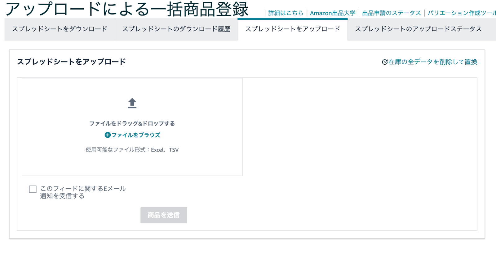Screen dimensions: 496x257
Task: Switch to スプレッドシートのダウンロード履歴 tab
Action: pos(176,29)
